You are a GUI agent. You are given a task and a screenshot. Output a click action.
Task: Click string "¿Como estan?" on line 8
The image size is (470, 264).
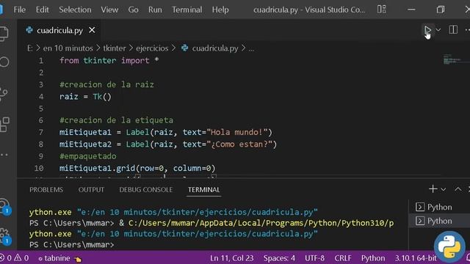click(x=239, y=144)
